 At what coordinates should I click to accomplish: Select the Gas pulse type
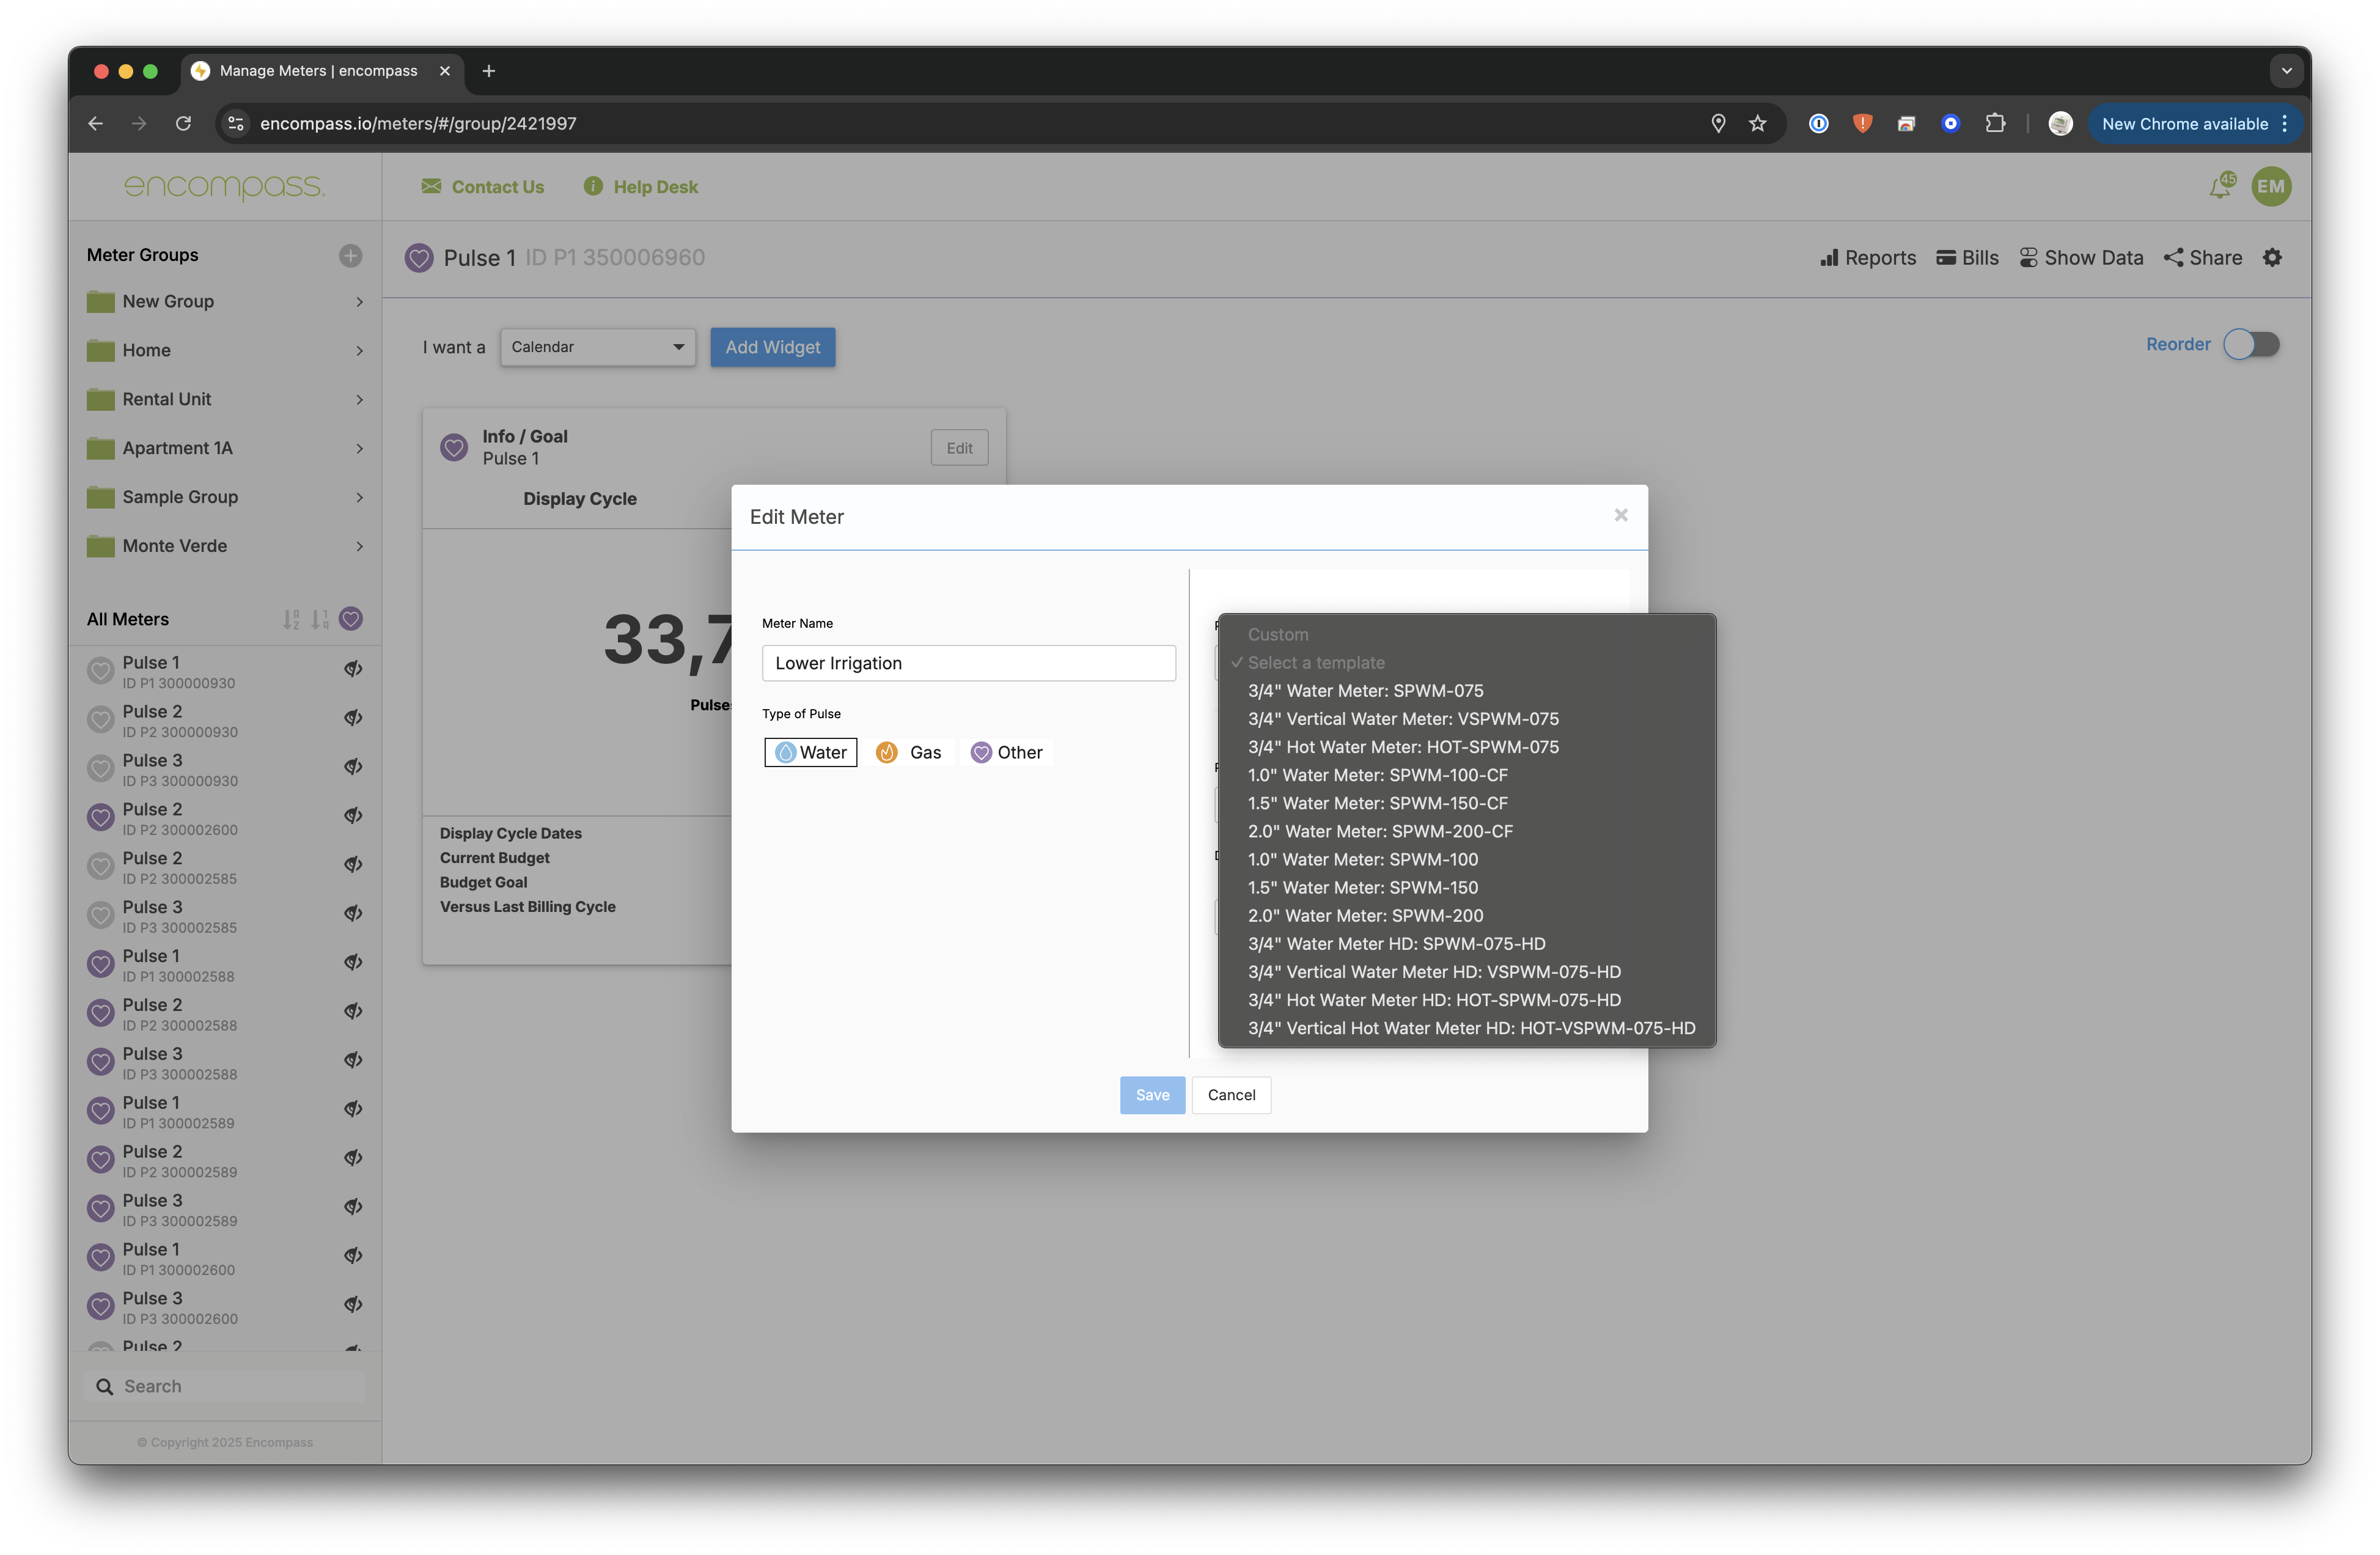(909, 753)
